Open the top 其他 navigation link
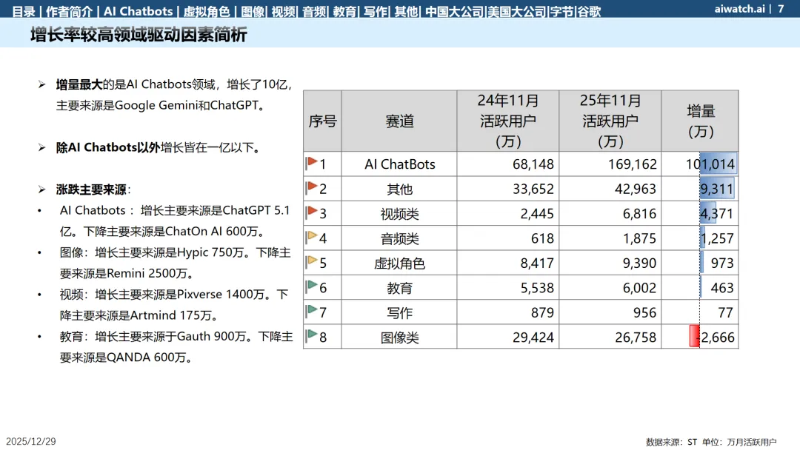800x450 pixels. click(406, 11)
